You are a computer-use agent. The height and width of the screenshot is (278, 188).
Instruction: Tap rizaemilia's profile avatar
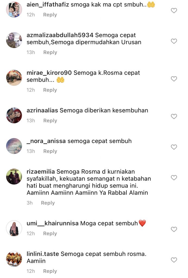[x=14, y=176]
